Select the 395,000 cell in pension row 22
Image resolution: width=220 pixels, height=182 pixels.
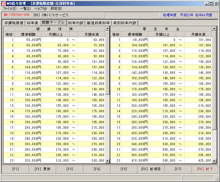click(198, 155)
